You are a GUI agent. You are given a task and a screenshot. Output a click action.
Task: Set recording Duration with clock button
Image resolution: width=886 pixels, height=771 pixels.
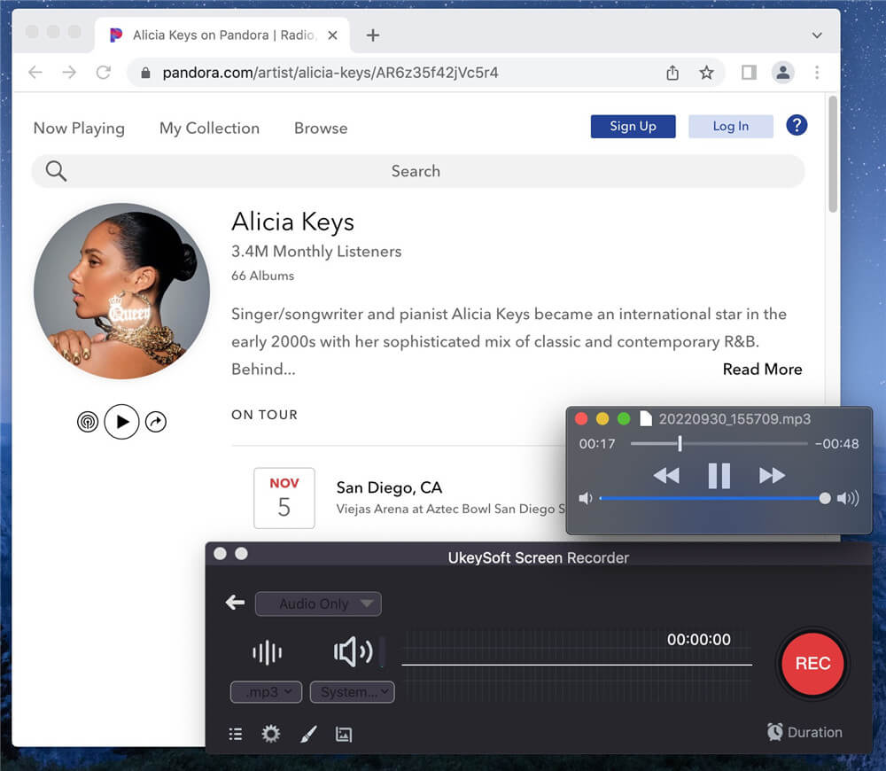804,732
